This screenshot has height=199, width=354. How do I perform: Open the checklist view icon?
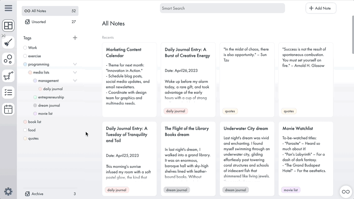tap(8, 92)
